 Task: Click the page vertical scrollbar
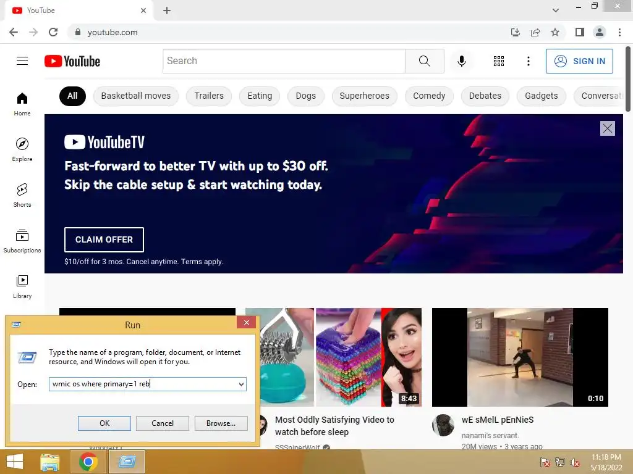click(x=628, y=78)
